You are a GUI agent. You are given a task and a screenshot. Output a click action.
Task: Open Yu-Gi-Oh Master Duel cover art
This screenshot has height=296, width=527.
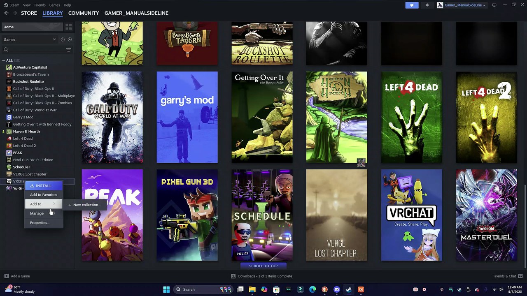(487, 215)
